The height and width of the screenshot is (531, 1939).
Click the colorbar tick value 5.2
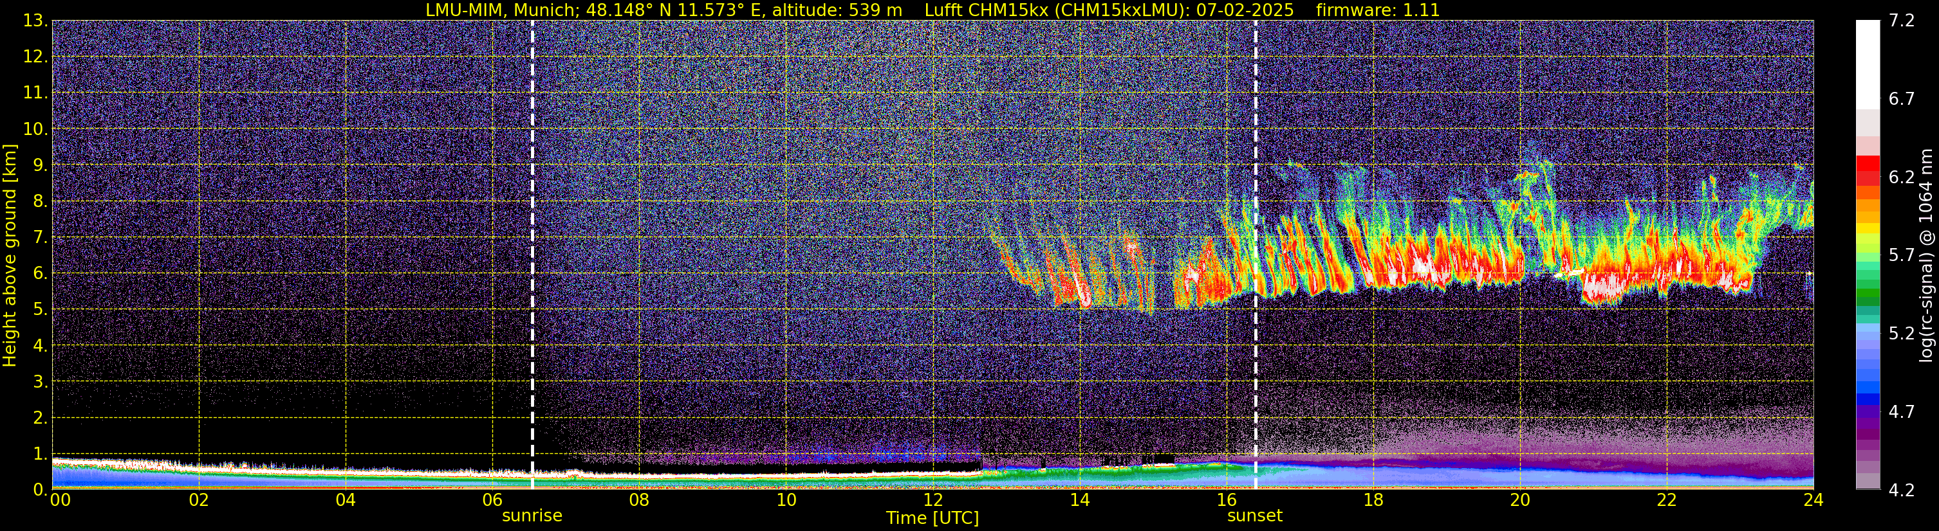(1902, 334)
